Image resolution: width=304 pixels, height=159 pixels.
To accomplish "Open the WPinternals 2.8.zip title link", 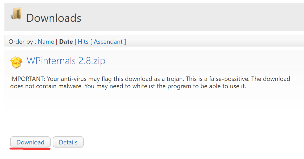I will tap(66, 61).
